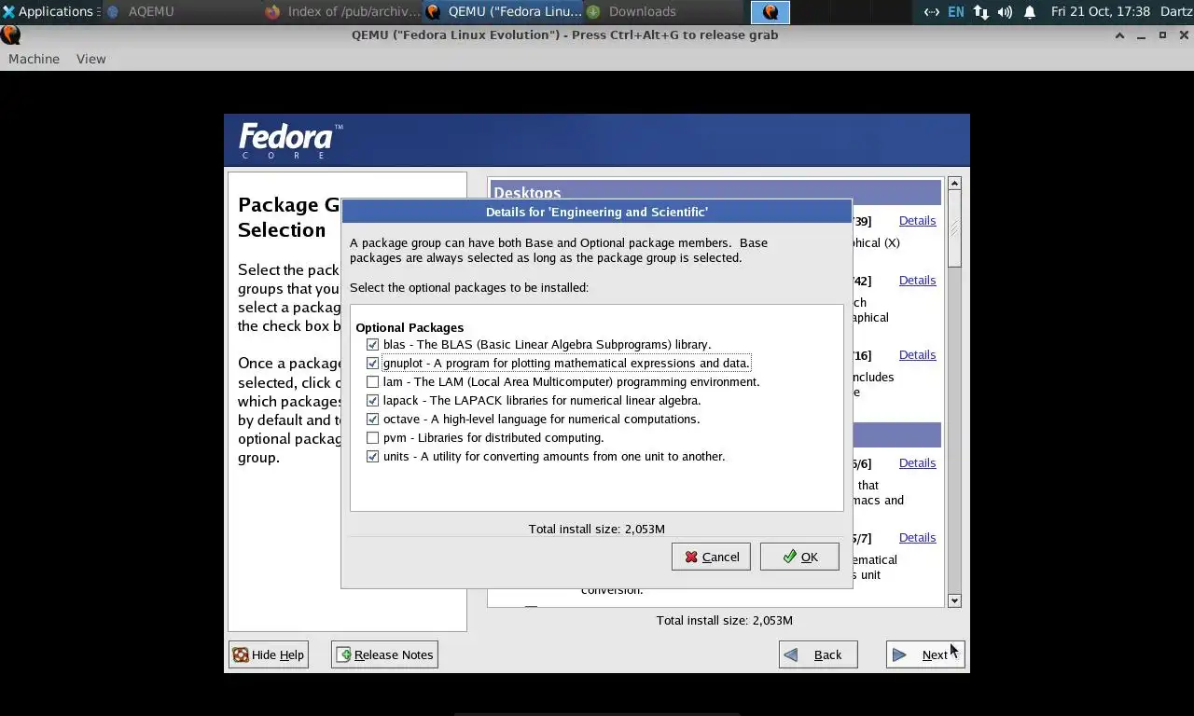Toggle the lapack libraries checkbox
The image size is (1194, 716).
point(373,401)
